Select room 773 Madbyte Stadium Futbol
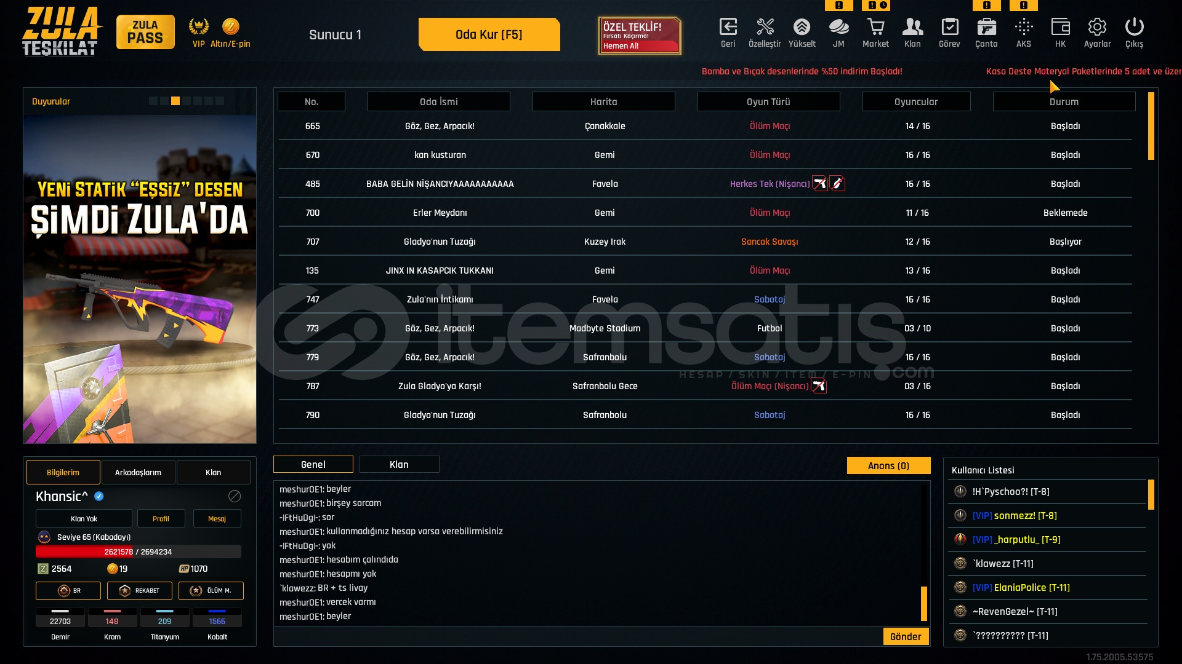Image resolution: width=1182 pixels, height=664 pixels. [x=706, y=328]
